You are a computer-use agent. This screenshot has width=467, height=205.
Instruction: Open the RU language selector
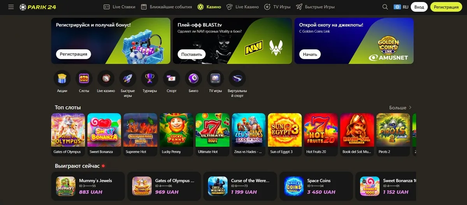(x=401, y=7)
